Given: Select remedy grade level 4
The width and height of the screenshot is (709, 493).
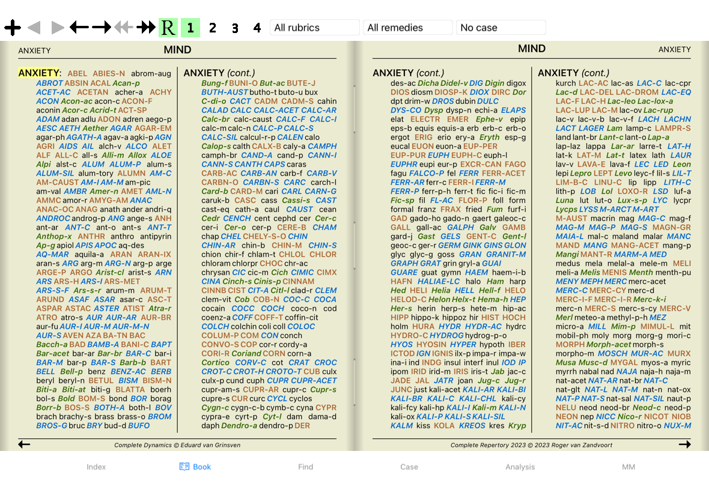Looking at the screenshot, I should click(257, 28).
